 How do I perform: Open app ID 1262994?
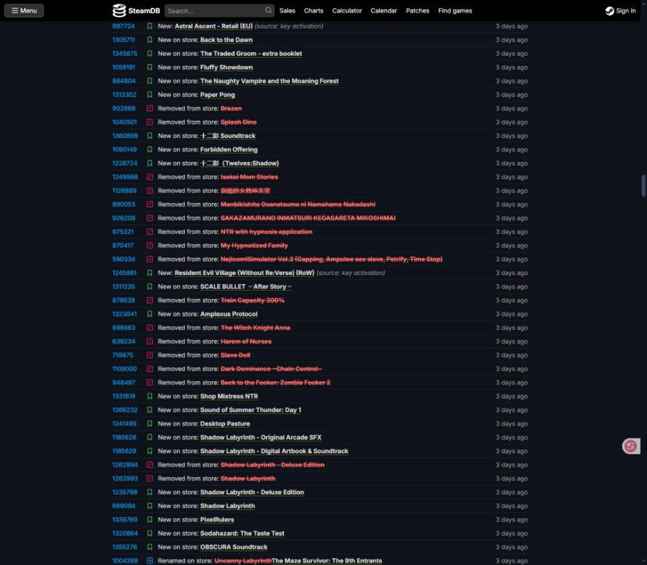125,465
